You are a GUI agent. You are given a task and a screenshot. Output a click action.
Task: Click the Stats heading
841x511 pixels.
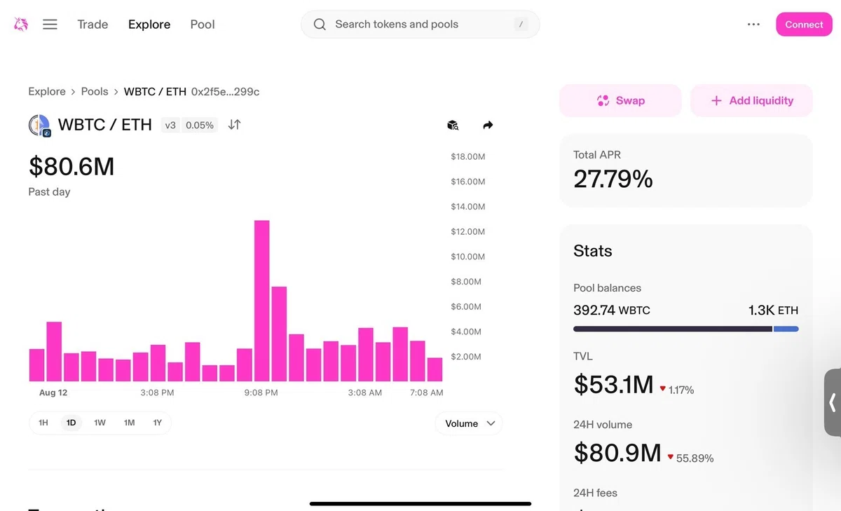pyautogui.click(x=593, y=251)
